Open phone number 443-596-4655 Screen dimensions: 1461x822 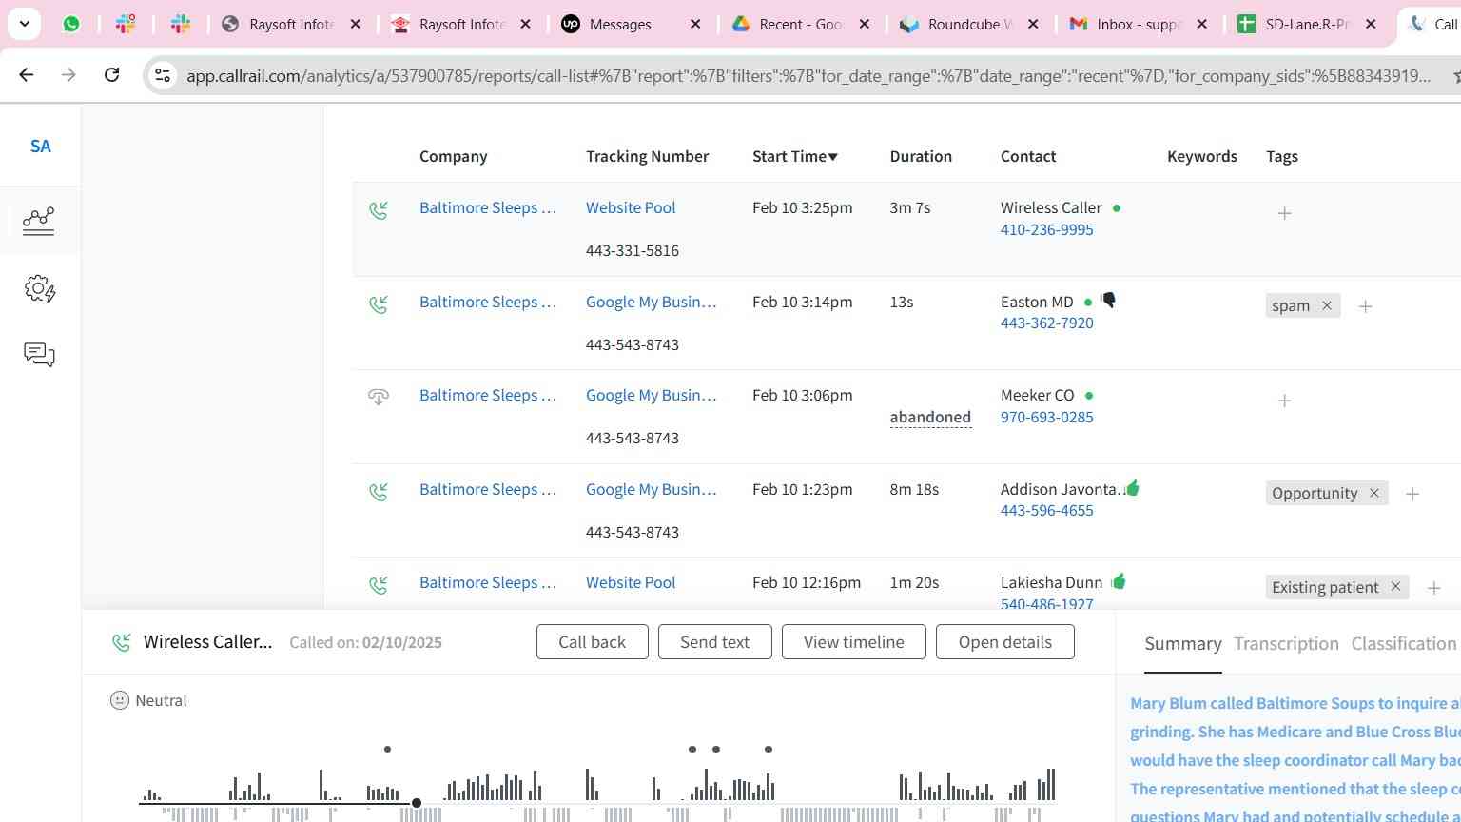[1047, 510]
